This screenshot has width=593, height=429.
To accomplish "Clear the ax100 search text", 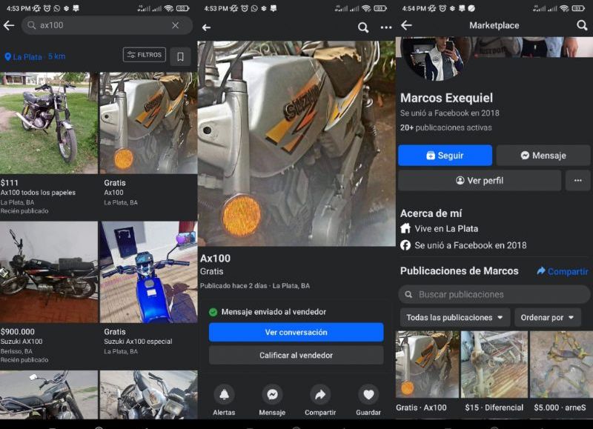I will point(175,25).
